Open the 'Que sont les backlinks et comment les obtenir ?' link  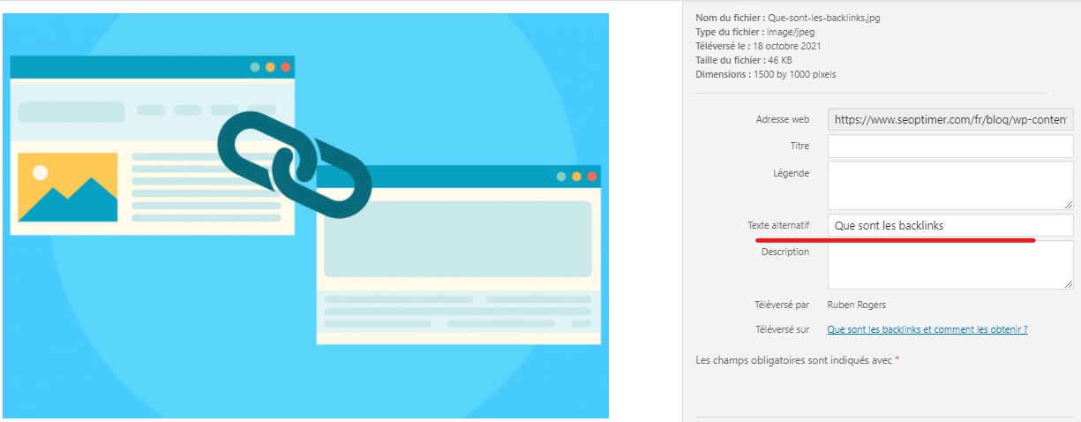[927, 329]
